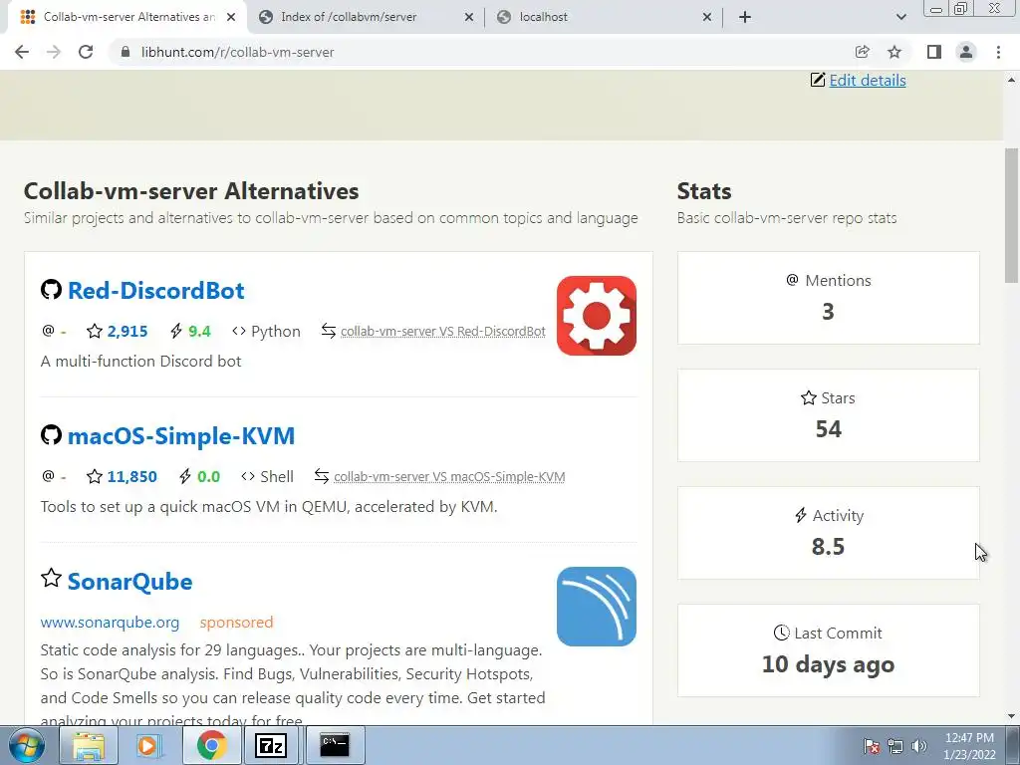Click star icon beside SonarQube

(51, 578)
